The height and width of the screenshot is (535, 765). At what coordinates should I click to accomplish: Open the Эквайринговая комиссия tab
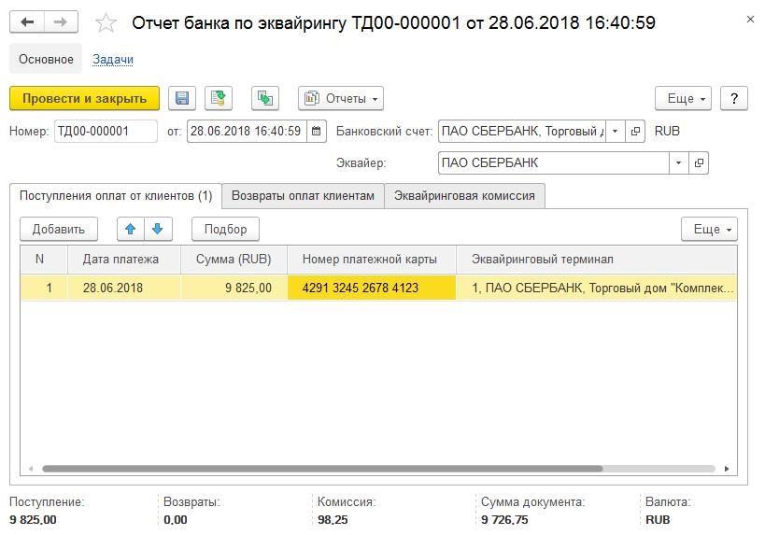464,196
